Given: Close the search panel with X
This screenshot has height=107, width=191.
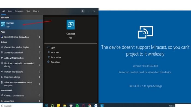Looking at the screenshot, I should [94, 11].
